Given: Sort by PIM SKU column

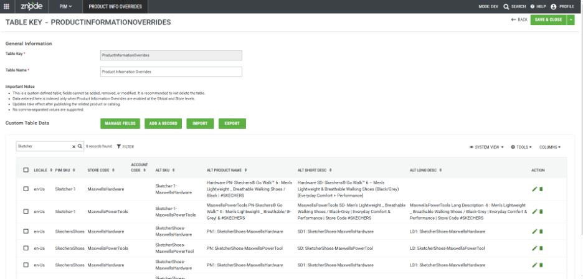Looking at the screenshot, I should [x=73, y=170].
